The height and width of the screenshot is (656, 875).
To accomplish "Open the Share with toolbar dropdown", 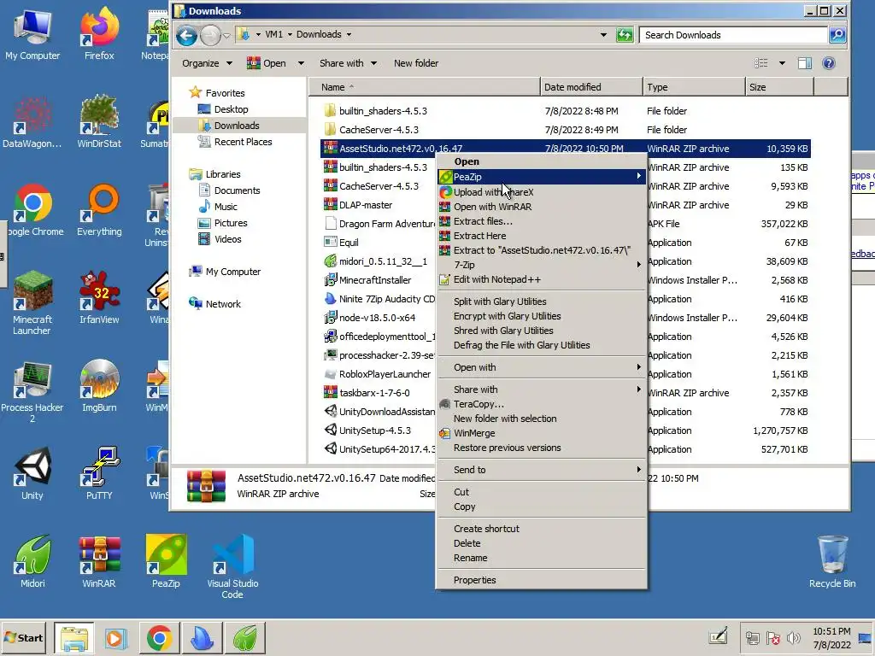I will (x=349, y=63).
